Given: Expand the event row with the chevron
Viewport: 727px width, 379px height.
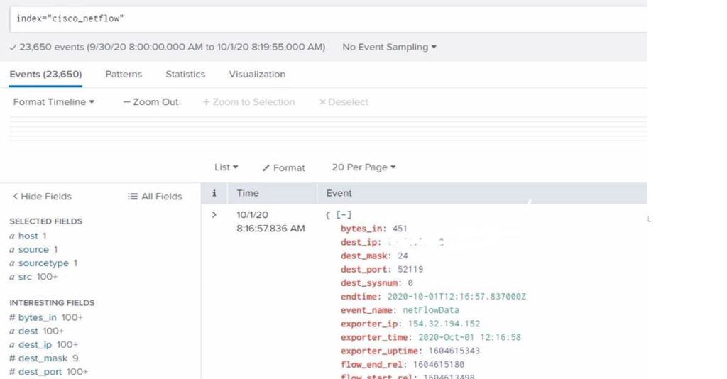Looking at the screenshot, I should coord(214,214).
